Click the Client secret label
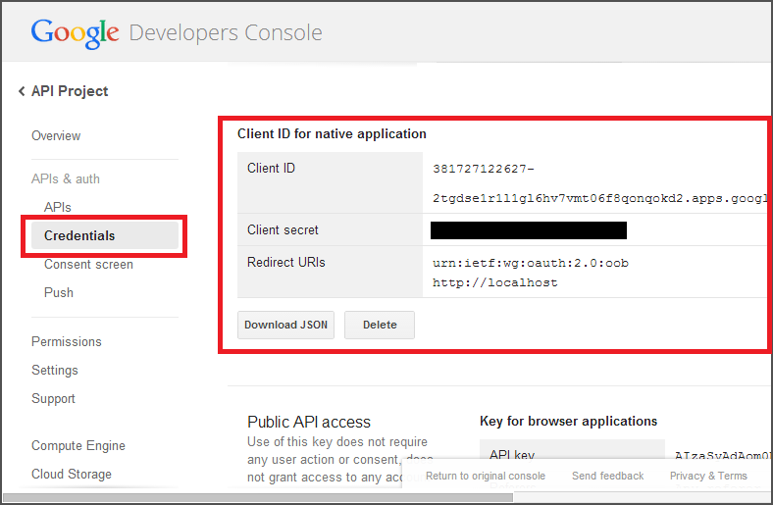Screen dimensions: 773x505 click(283, 230)
